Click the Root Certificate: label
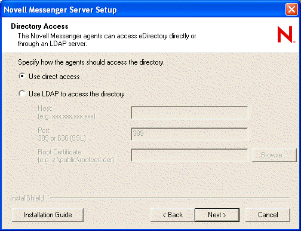Image resolution: width=301 pixels, height=231 pixels. click(60, 152)
